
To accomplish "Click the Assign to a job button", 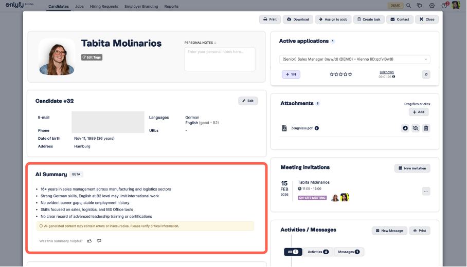I will point(333,20).
